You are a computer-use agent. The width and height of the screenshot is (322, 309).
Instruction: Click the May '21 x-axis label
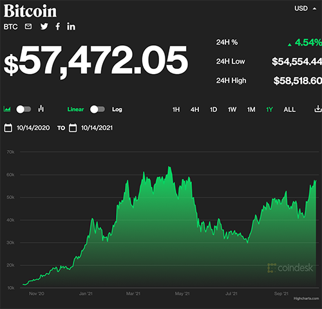tap(182, 294)
